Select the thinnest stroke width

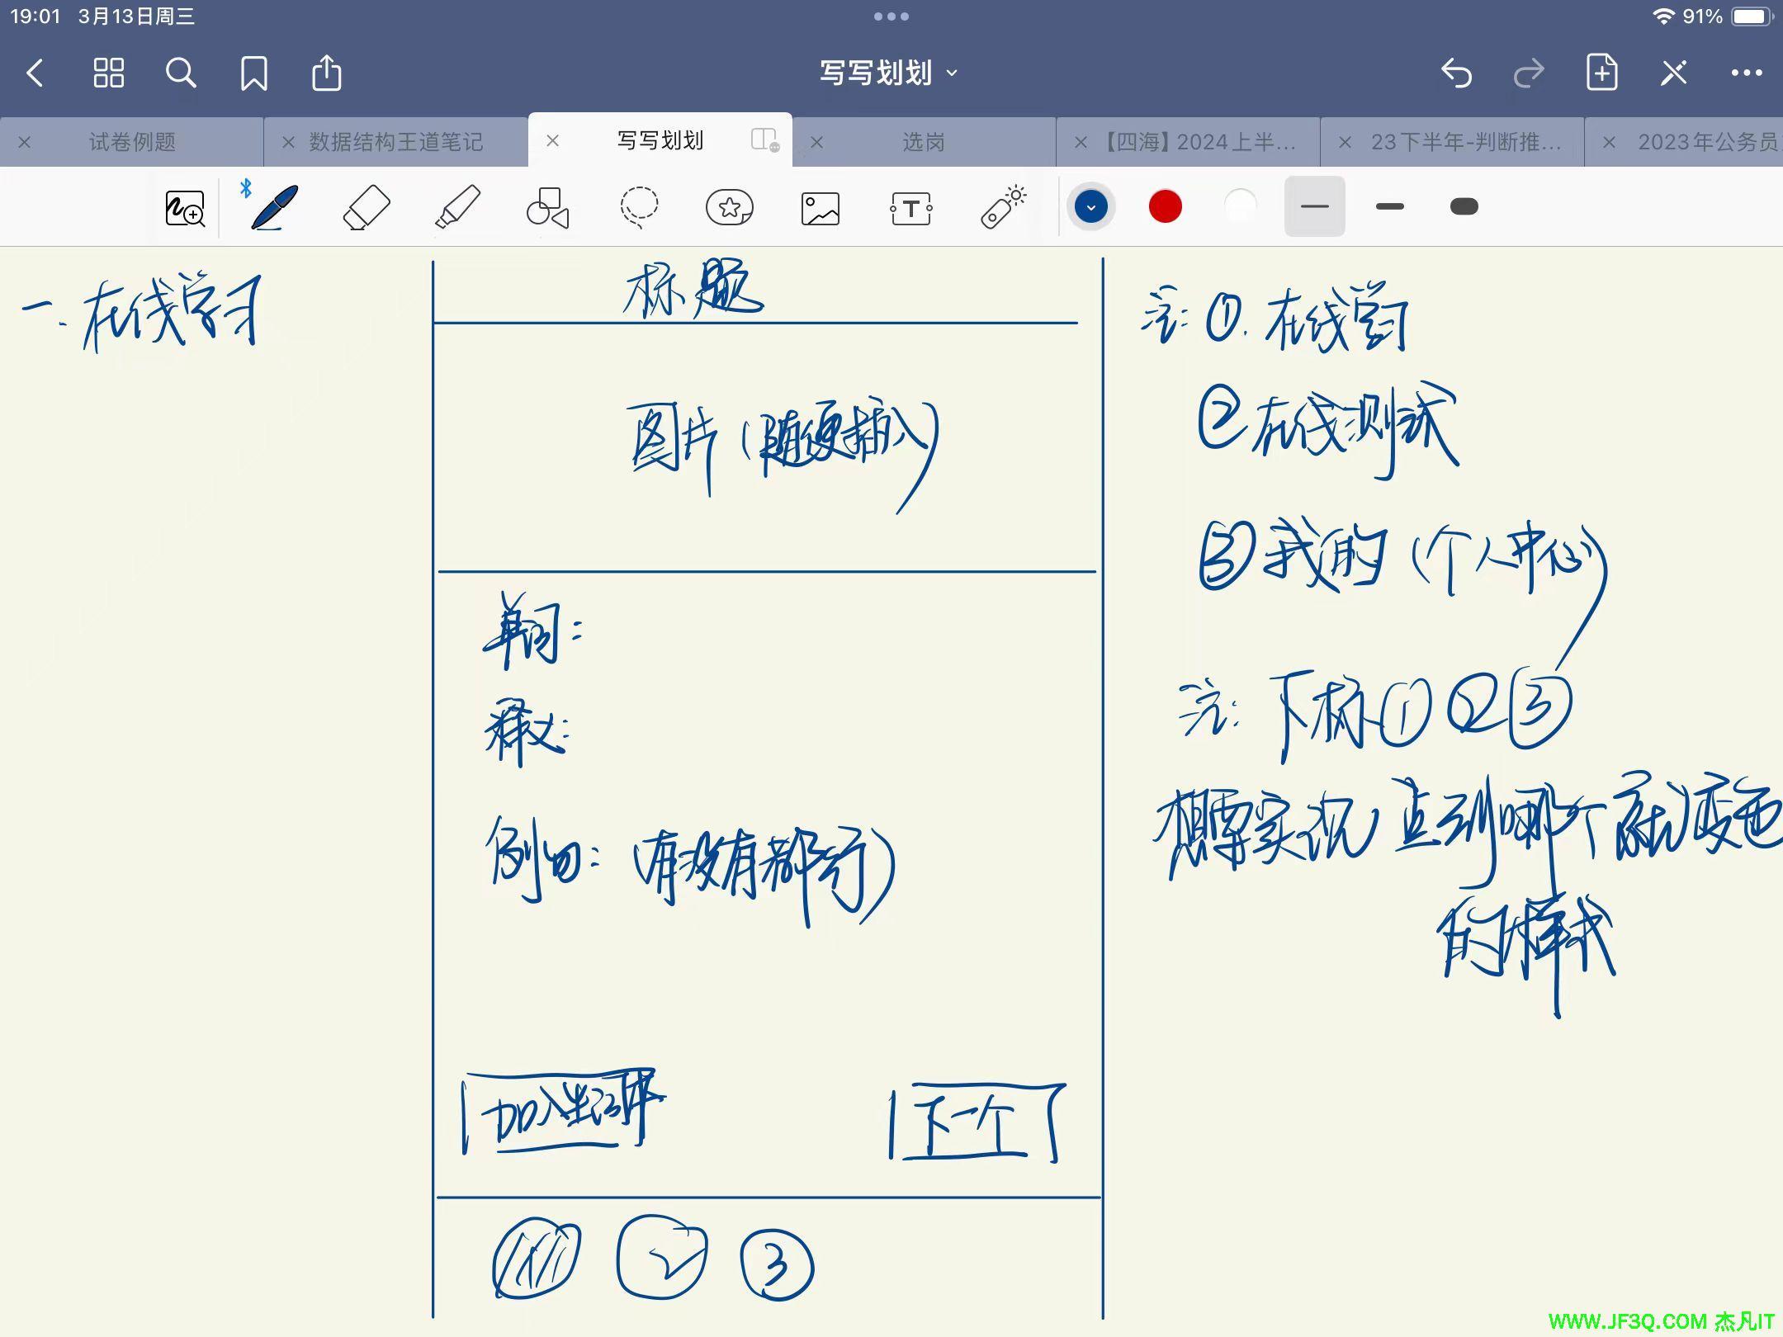coord(1314,206)
